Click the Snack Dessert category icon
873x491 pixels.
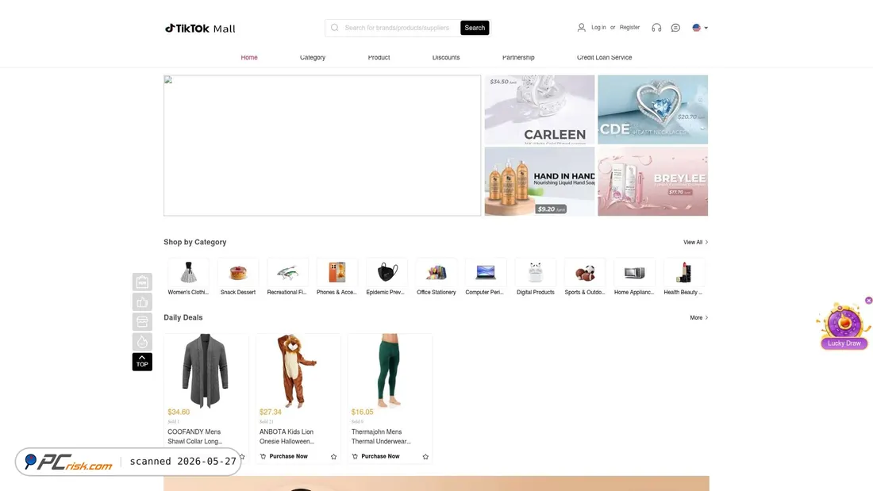click(238, 272)
